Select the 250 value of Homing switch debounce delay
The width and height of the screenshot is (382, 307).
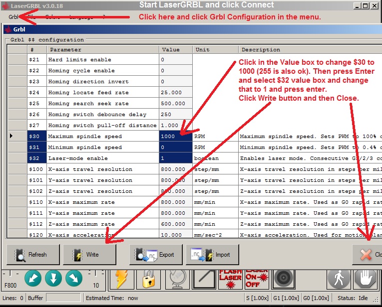tap(176, 114)
